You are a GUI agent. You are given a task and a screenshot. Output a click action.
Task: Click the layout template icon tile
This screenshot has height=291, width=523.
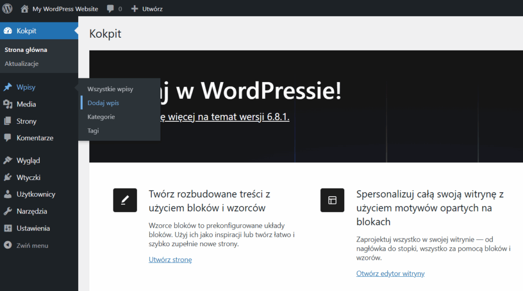click(x=332, y=200)
